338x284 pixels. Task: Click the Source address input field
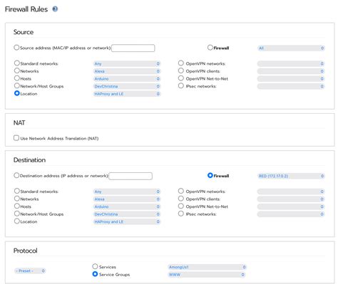click(x=133, y=48)
